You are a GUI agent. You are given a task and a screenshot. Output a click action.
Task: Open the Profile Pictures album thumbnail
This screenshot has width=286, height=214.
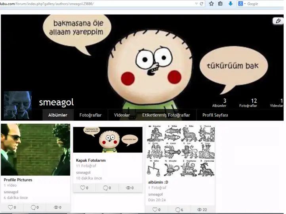(35, 149)
